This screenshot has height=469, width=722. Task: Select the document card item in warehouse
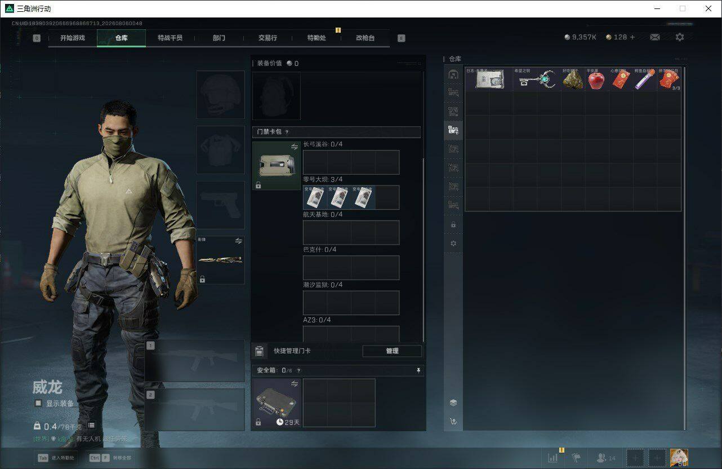click(489, 79)
